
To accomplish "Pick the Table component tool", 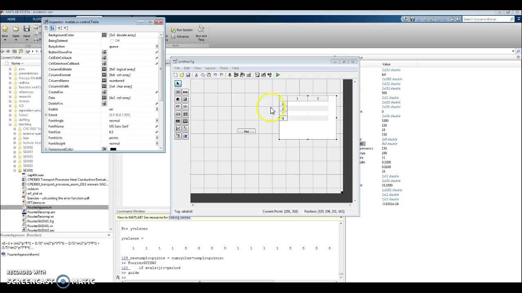I will (185, 121).
